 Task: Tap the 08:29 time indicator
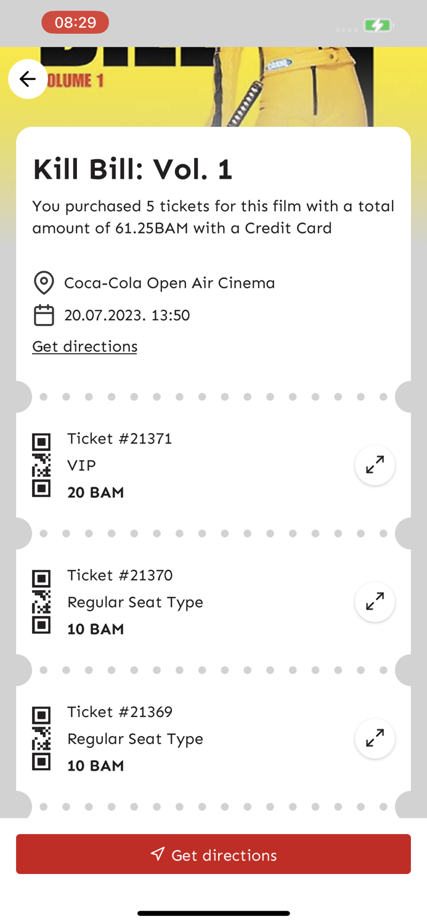pos(75,22)
